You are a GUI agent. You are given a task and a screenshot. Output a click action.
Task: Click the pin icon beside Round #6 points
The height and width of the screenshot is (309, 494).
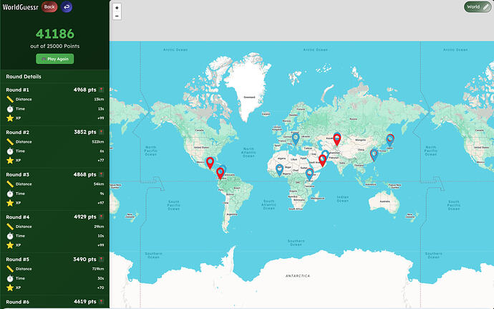click(102, 302)
